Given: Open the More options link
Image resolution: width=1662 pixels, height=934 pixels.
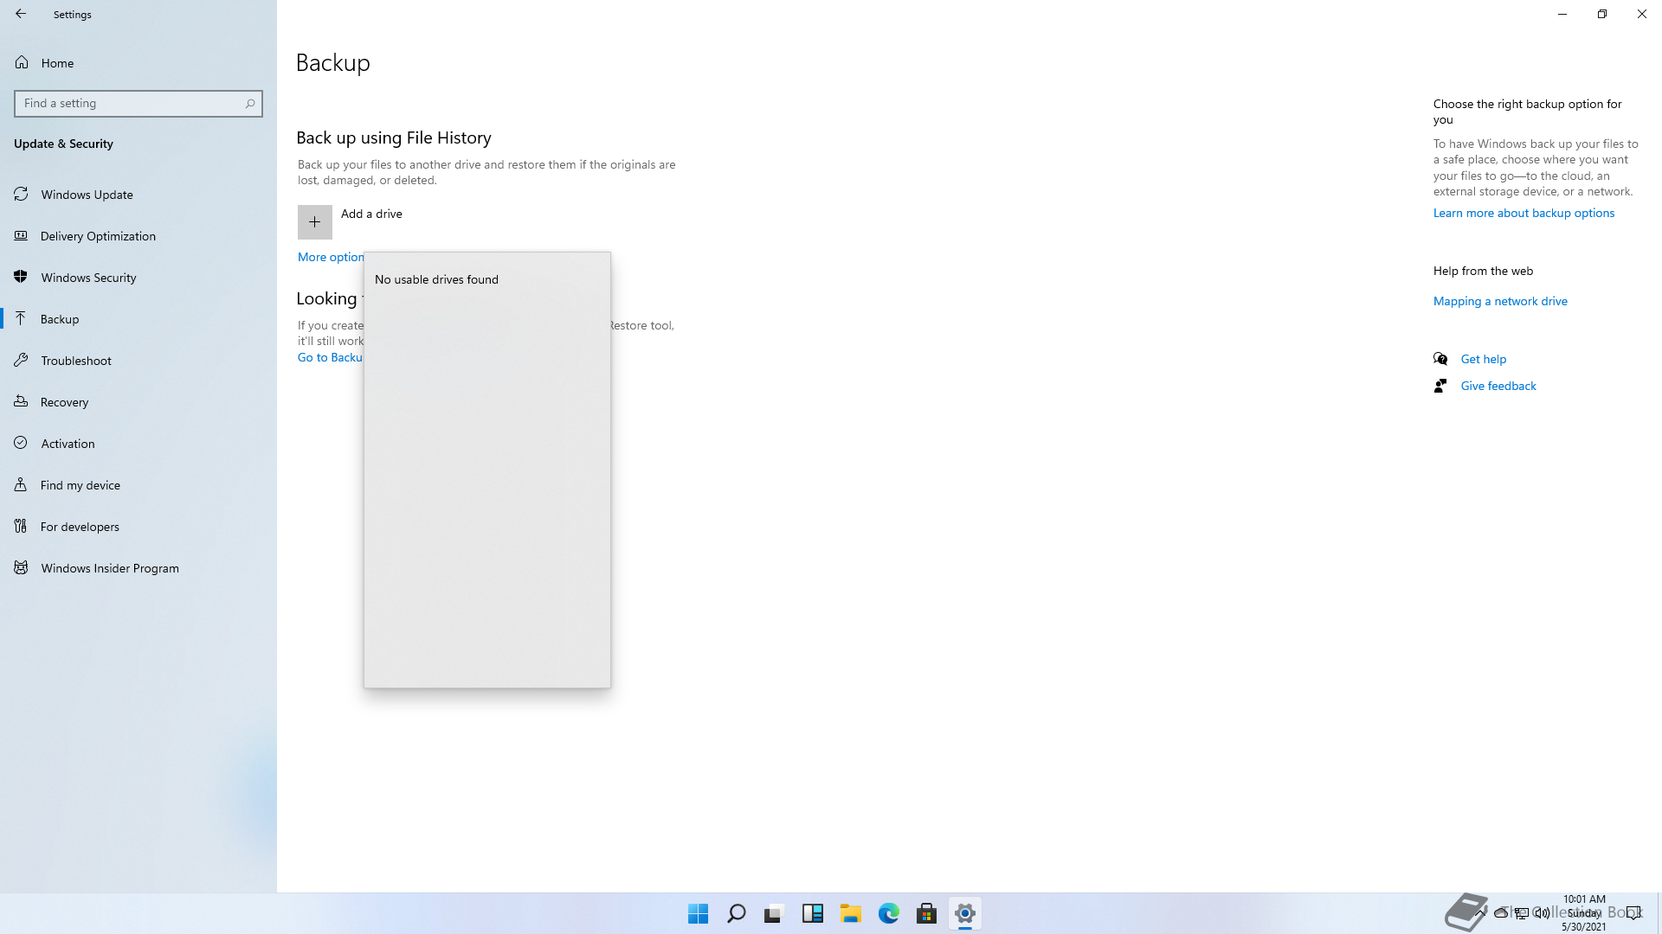Looking at the screenshot, I should (x=331, y=257).
